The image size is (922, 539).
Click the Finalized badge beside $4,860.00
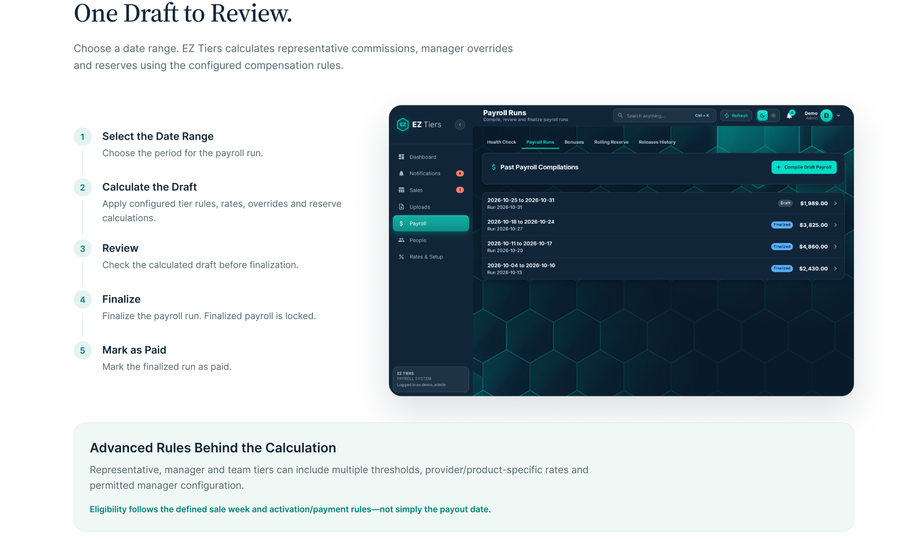782,247
